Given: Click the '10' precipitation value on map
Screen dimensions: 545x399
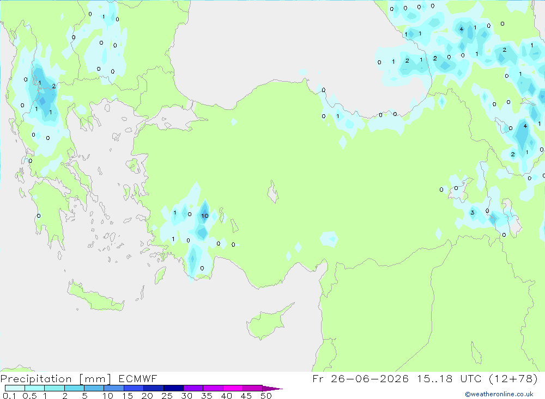Looking at the screenshot, I should [205, 216].
